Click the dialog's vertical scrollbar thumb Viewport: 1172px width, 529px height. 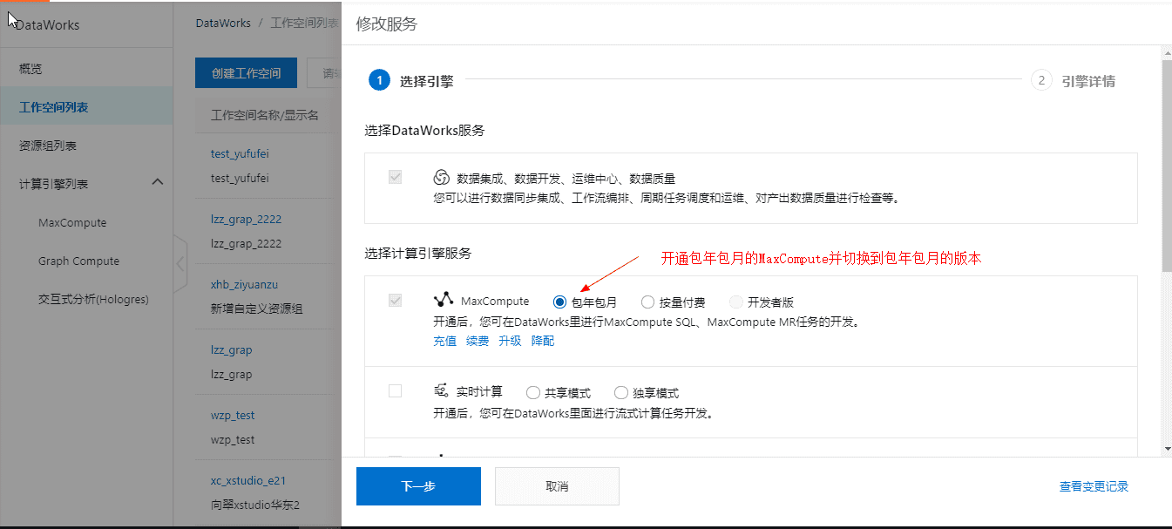[x=1167, y=165]
